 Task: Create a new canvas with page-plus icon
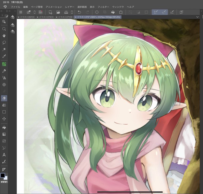[50, 12]
